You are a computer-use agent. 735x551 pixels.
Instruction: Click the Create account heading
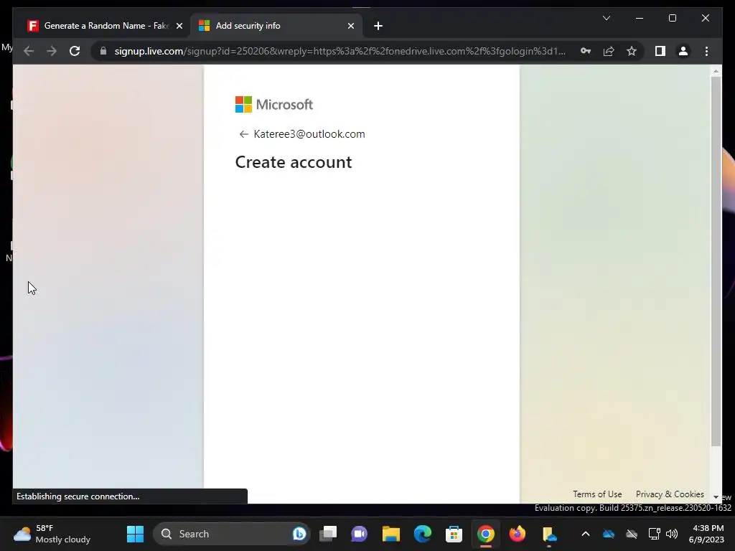(x=294, y=162)
